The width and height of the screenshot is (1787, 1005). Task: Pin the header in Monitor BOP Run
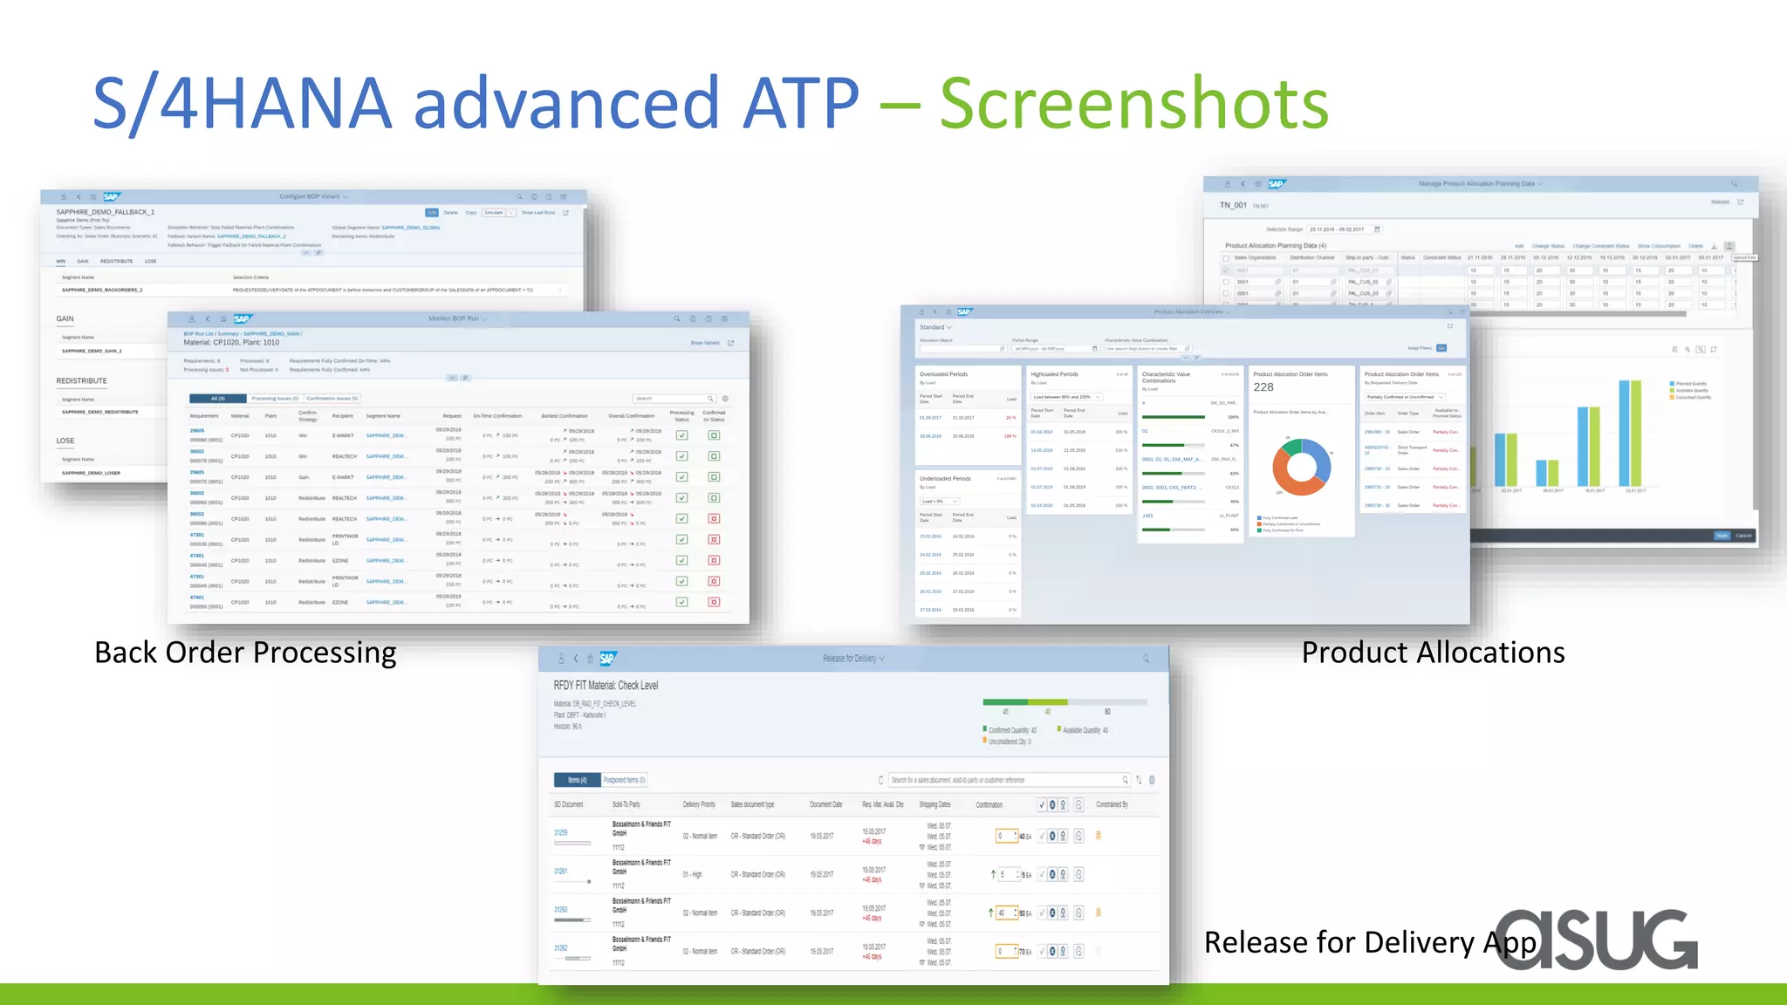467,378
